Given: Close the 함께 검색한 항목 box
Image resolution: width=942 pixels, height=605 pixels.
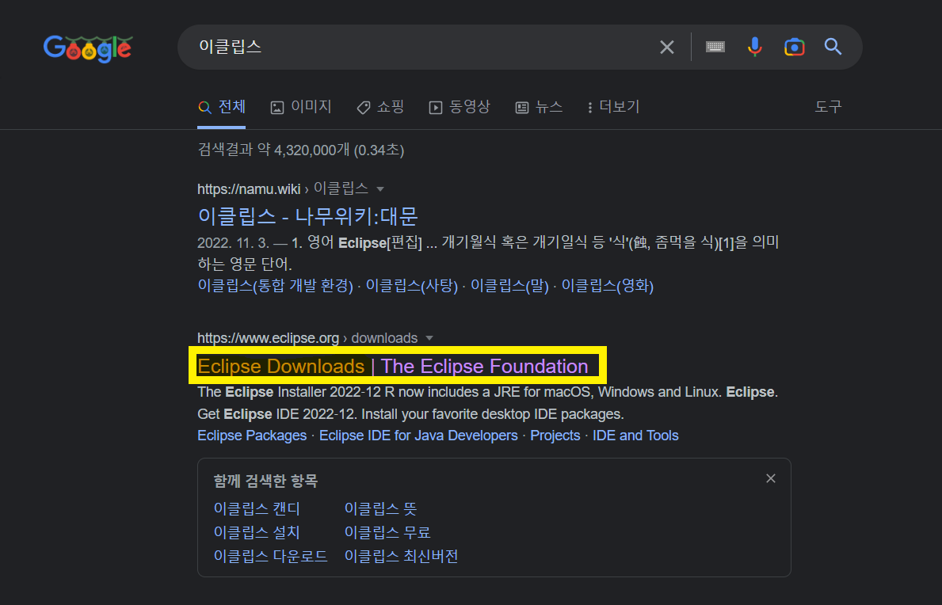Looking at the screenshot, I should (771, 478).
